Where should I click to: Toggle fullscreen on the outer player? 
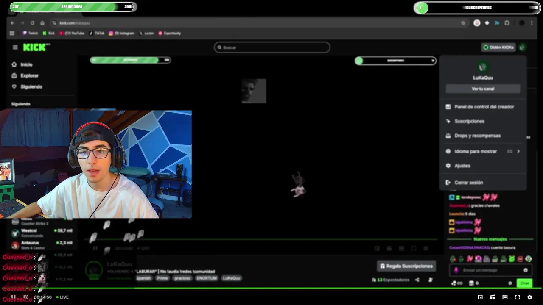click(x=517, y=297)
